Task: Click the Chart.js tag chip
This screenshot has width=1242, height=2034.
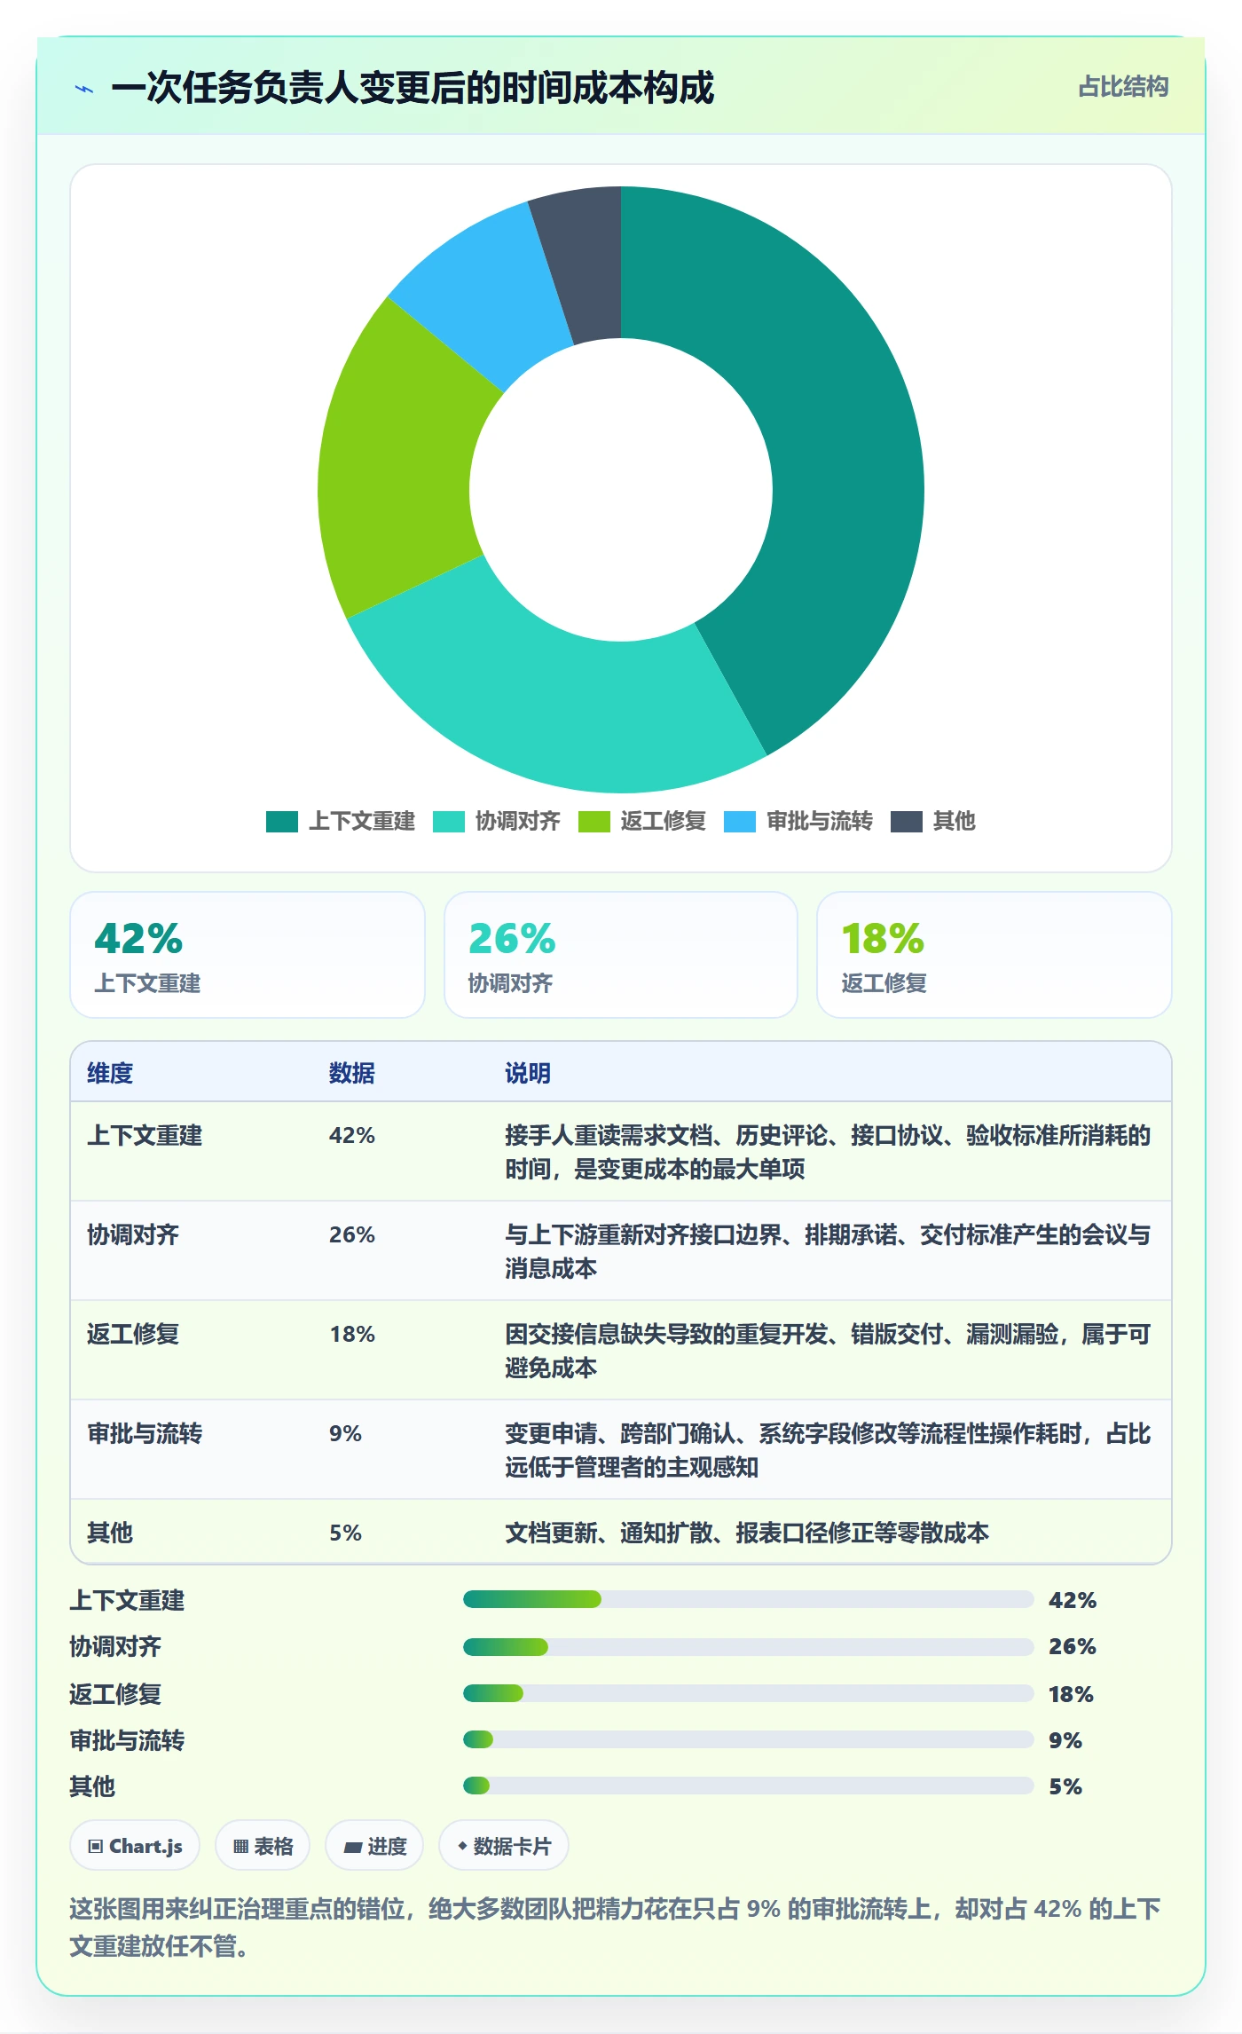Action: pyautogui.click(x=135, y=1846)
